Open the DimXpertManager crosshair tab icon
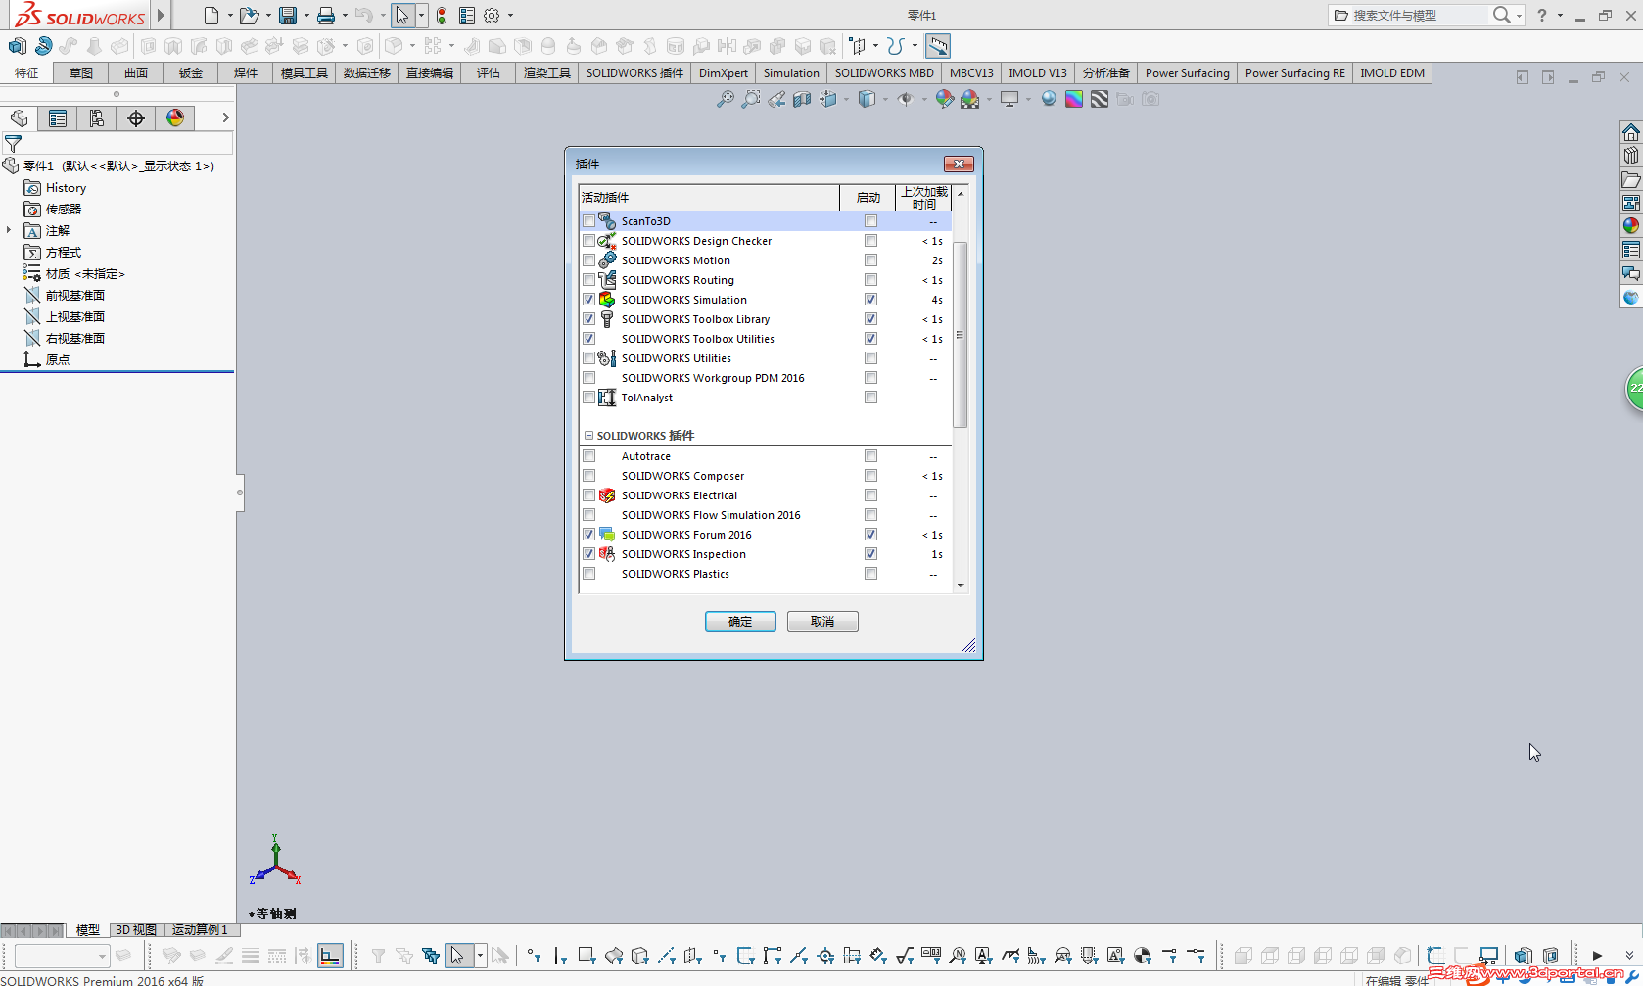Image resolution: width=1643 pixels, height=986 pixels. tap(136, 118)
